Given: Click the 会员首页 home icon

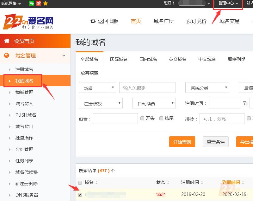Looking at the screenshot, I should pos(7,41).
